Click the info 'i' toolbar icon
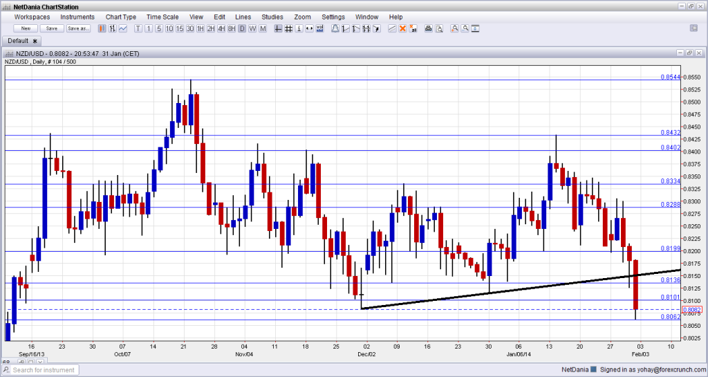Viewport: 708px width, 377px height. (x=299, y=28)
